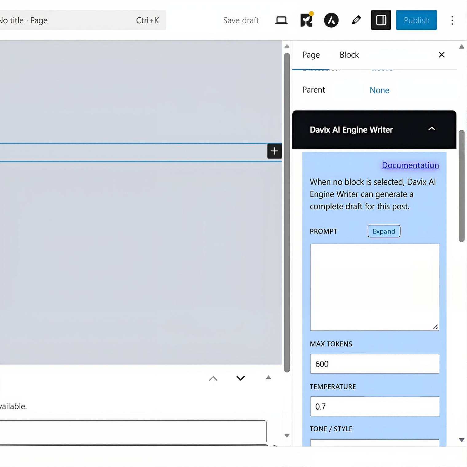Close the settings sidebar with X
Screen dimensions: 467x467
tap(441, 55)
